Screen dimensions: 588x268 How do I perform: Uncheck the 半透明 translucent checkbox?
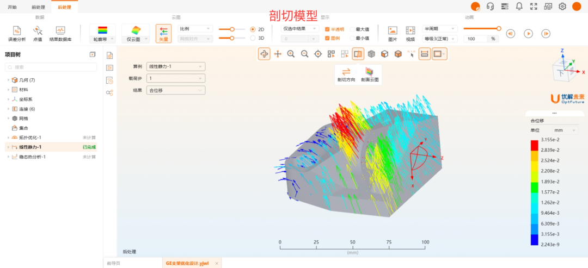[x=327, y=29]
